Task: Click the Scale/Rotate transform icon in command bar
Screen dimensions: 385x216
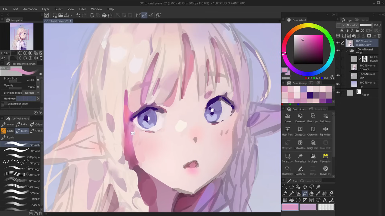Action: 110,15
